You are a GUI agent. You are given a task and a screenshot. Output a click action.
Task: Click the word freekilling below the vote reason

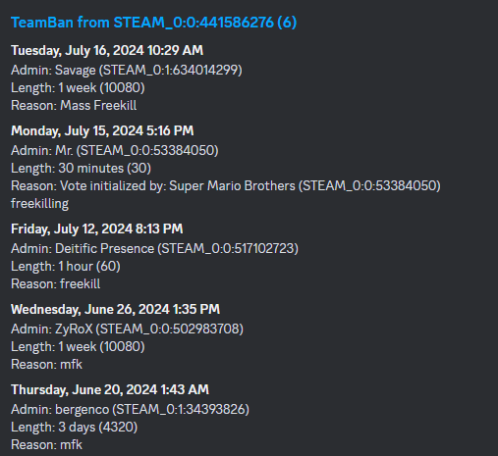tap(39, 204)
